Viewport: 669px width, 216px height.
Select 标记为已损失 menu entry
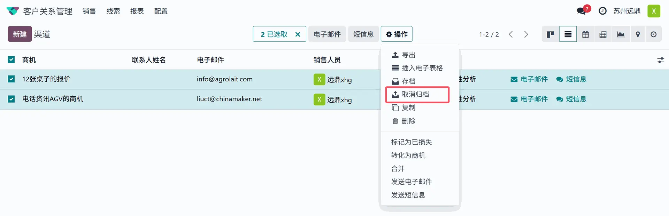coord(411,142)
